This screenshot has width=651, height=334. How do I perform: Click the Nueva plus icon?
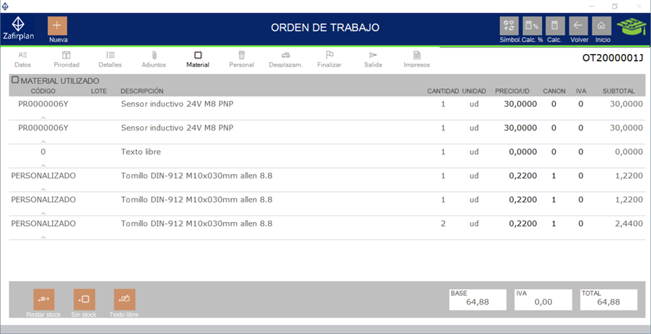click(57, 26)
